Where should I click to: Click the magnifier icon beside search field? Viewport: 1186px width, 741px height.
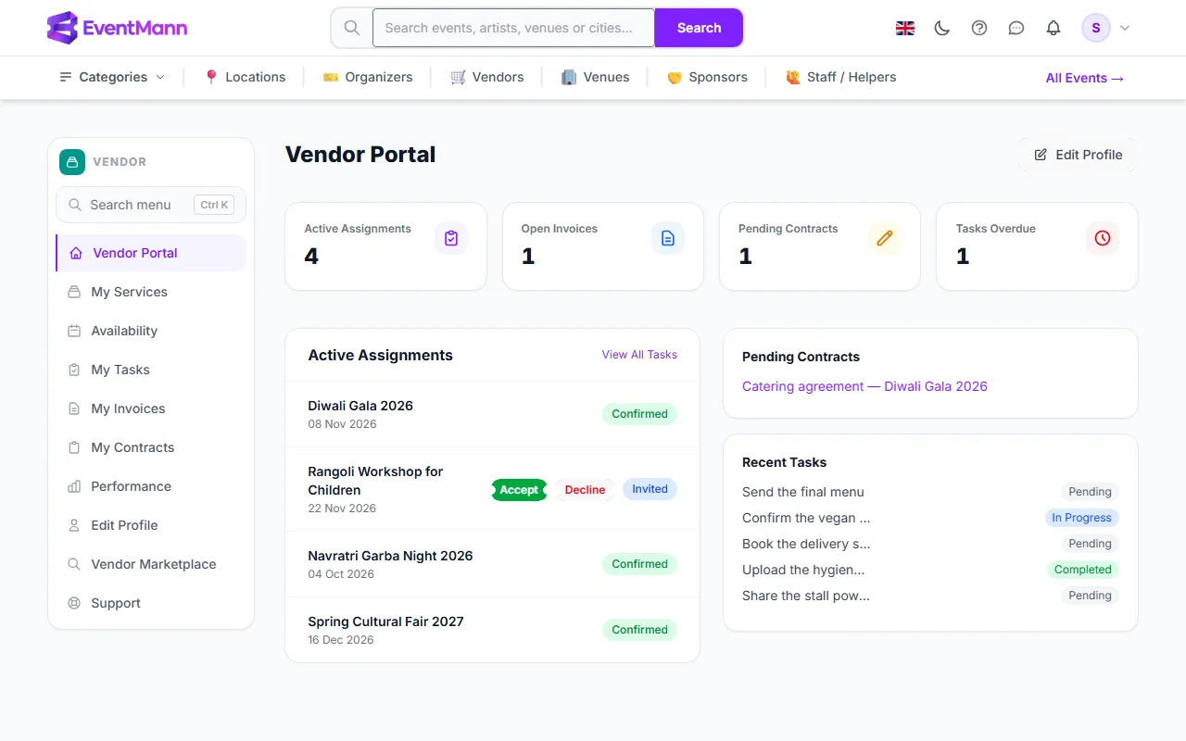click(x=352, y=28)
